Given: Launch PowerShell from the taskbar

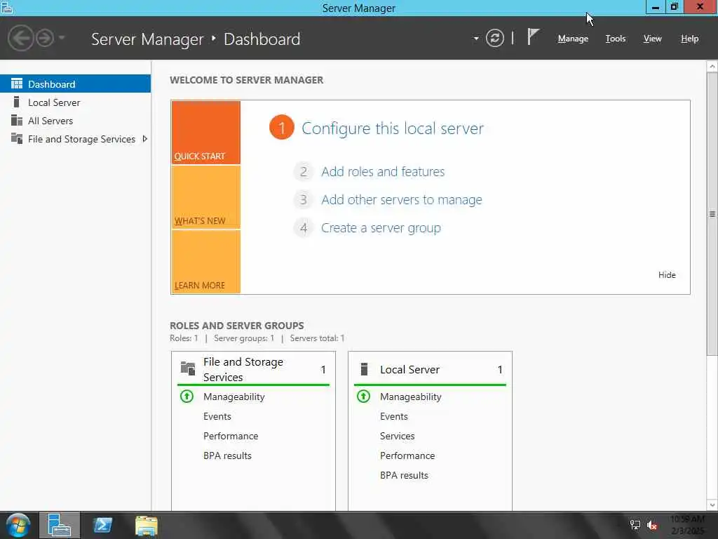Looking at the screenshot, I should pyautogui.click(x=102, y=525).
